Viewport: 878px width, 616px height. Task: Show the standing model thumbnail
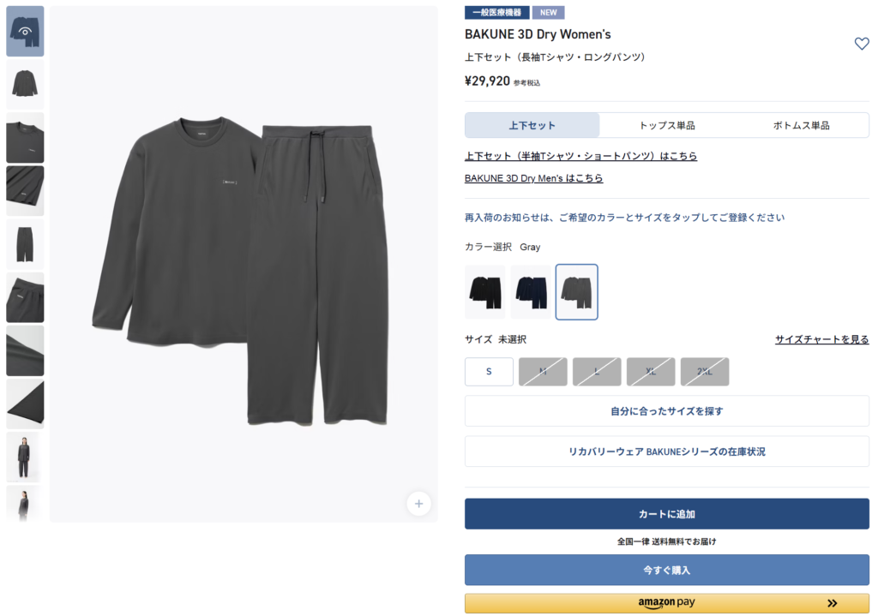(25, 458)
